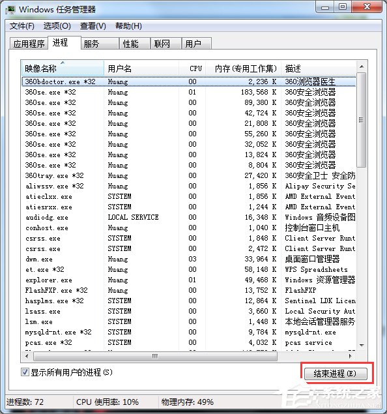Viewport: 387px width, 414px height.
Task: Maximize the Task Manager window
Action: click(343, 7)
